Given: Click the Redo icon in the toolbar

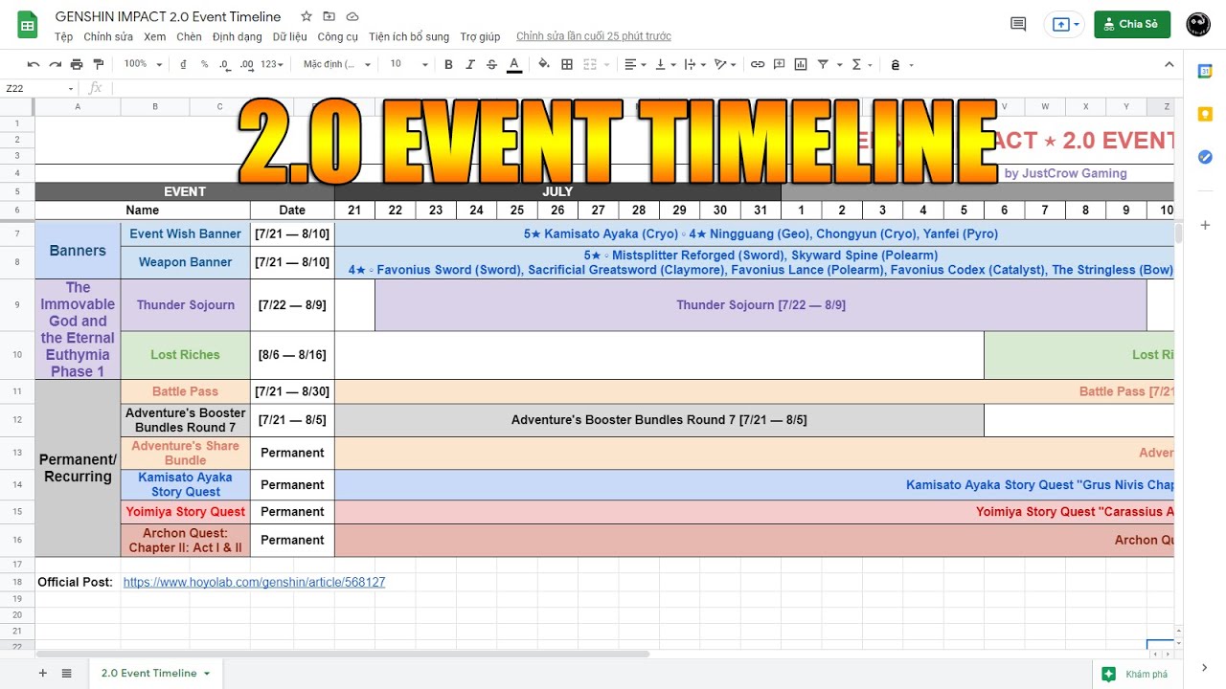Looking at the screenshot, I should 56,64.
